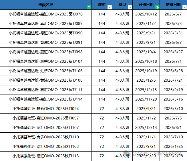Click the 开班日期 header label
Viewport: 187px width, 161px height.
(146, 5)
